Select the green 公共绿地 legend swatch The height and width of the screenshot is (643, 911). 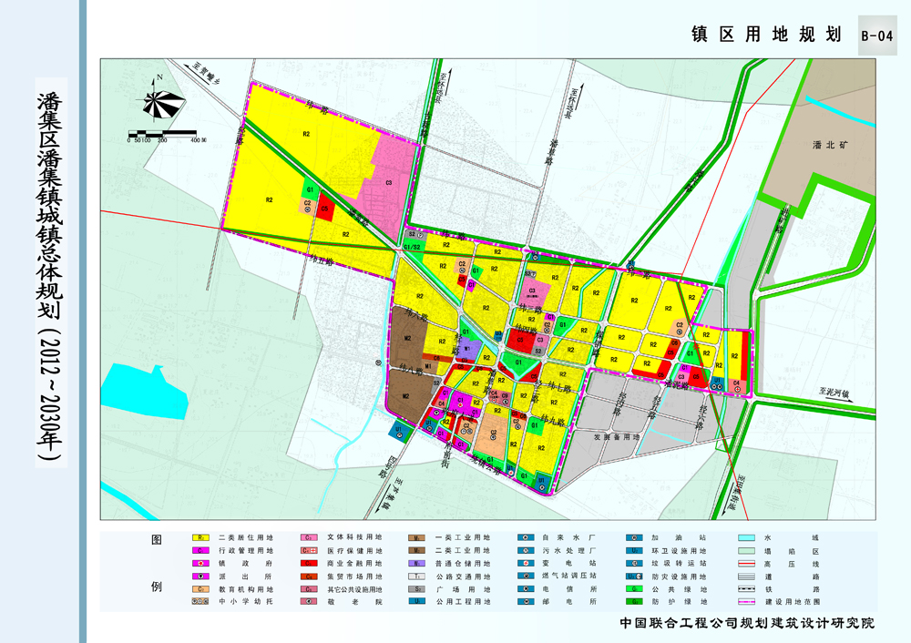click(x=636, y=589)
